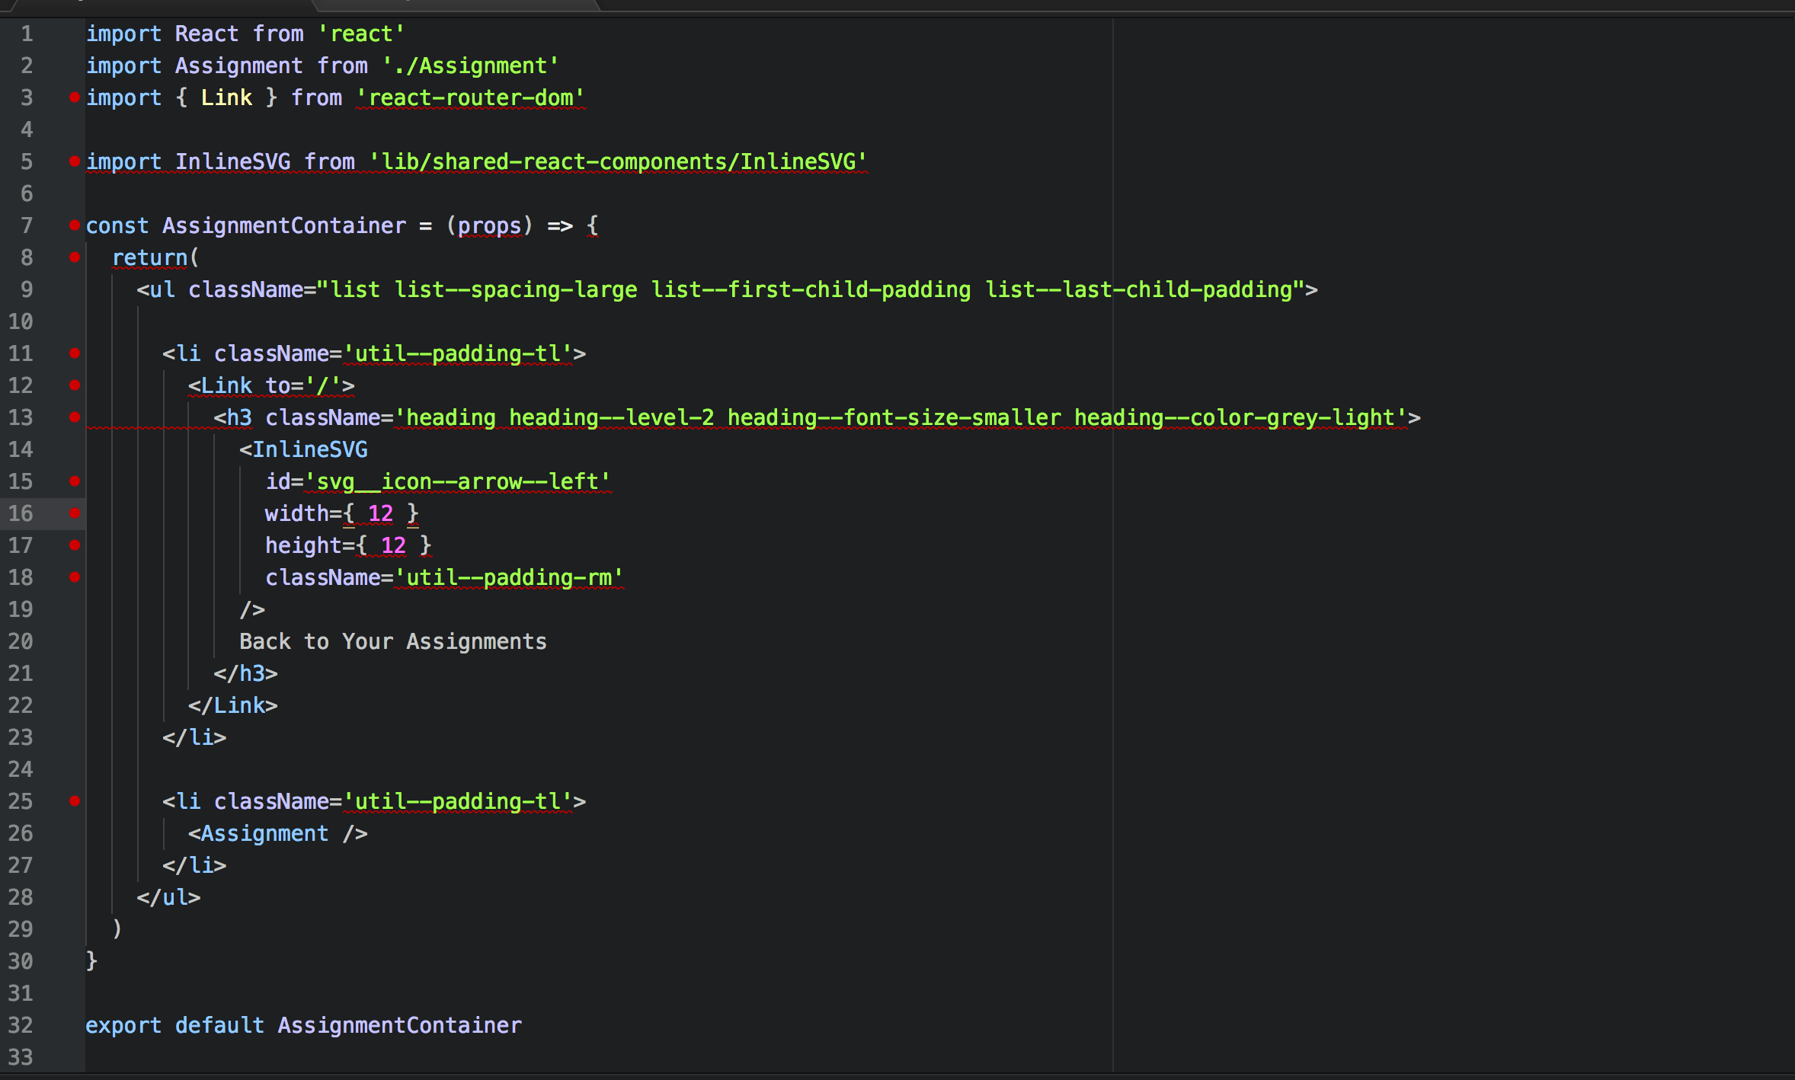The height and width of the screenshot is (1080, 1795).
Task: Place cursor on 'react-router-dom' import string
Action: 470,97
